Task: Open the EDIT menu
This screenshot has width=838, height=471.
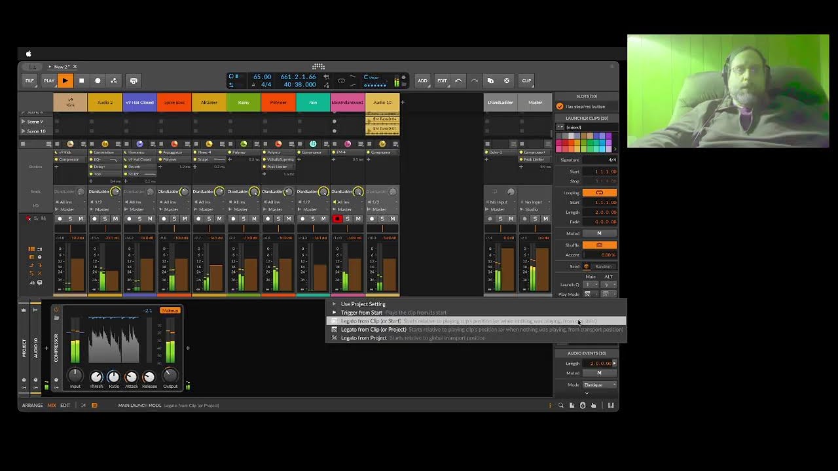Action: click(x=442, y=80)
